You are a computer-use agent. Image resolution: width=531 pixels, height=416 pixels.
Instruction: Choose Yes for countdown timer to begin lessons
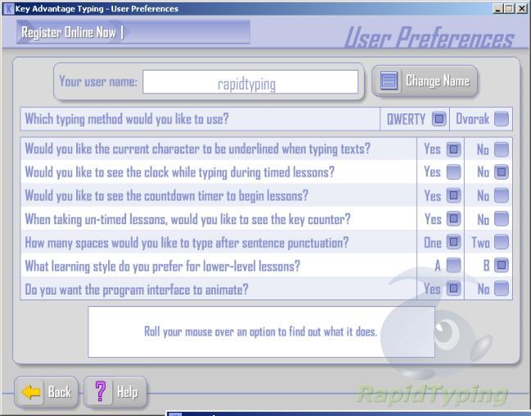click(453, 195)
